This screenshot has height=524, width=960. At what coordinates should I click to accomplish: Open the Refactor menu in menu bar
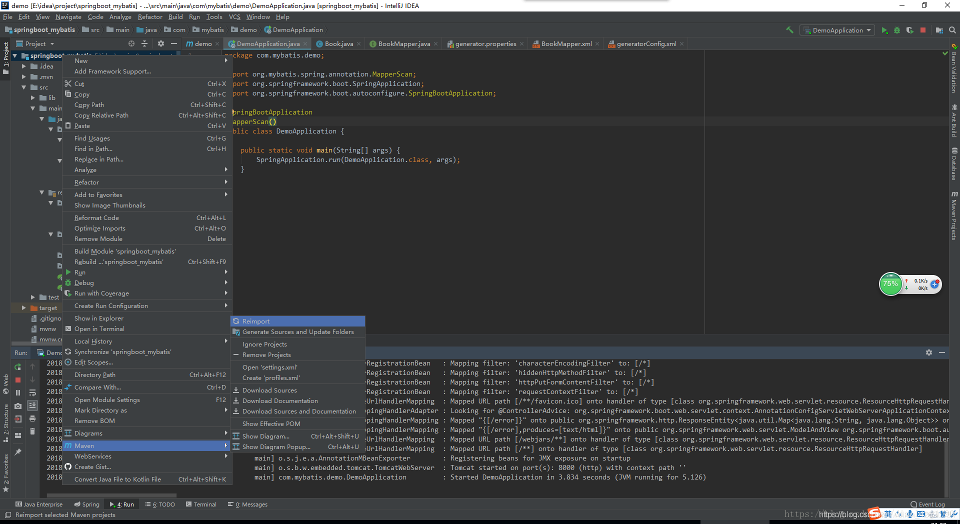click(x=150, y=17)
